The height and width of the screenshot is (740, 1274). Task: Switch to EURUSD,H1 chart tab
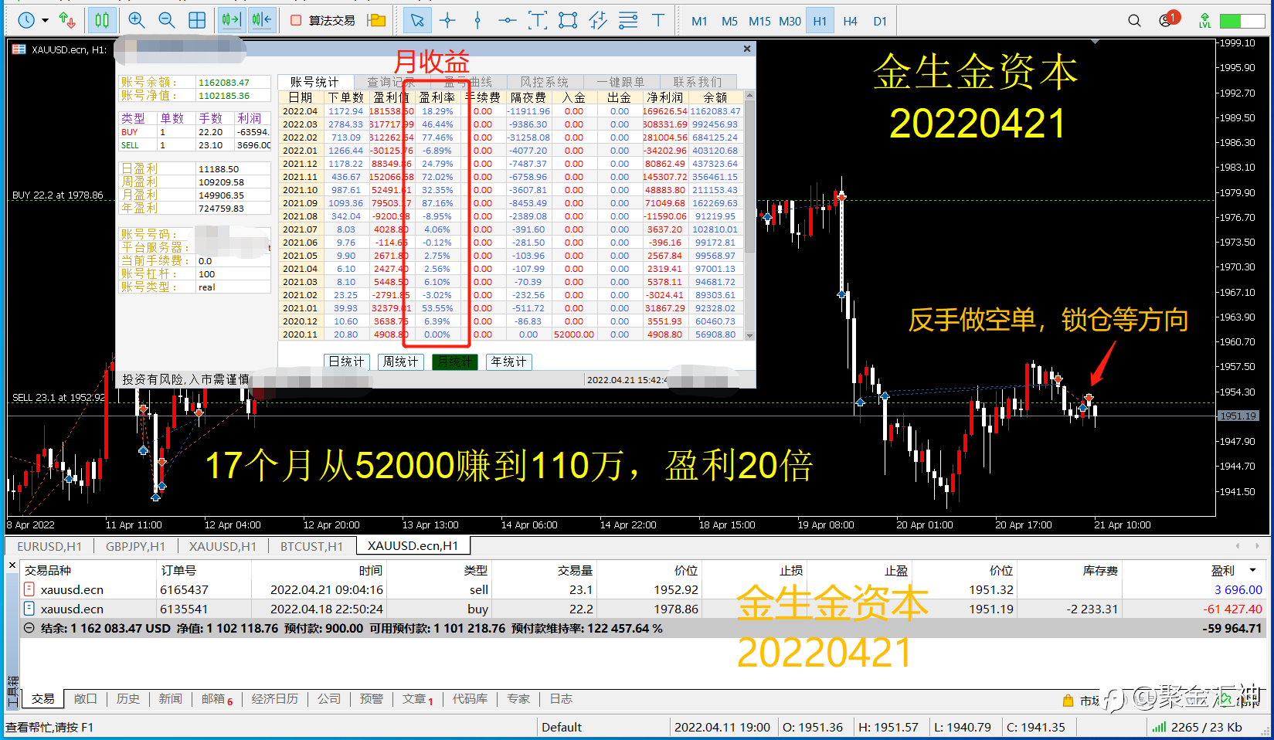pos(49,546)
